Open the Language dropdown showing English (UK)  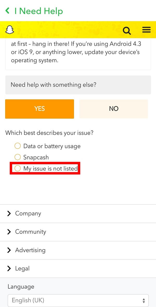coord(78,300)
